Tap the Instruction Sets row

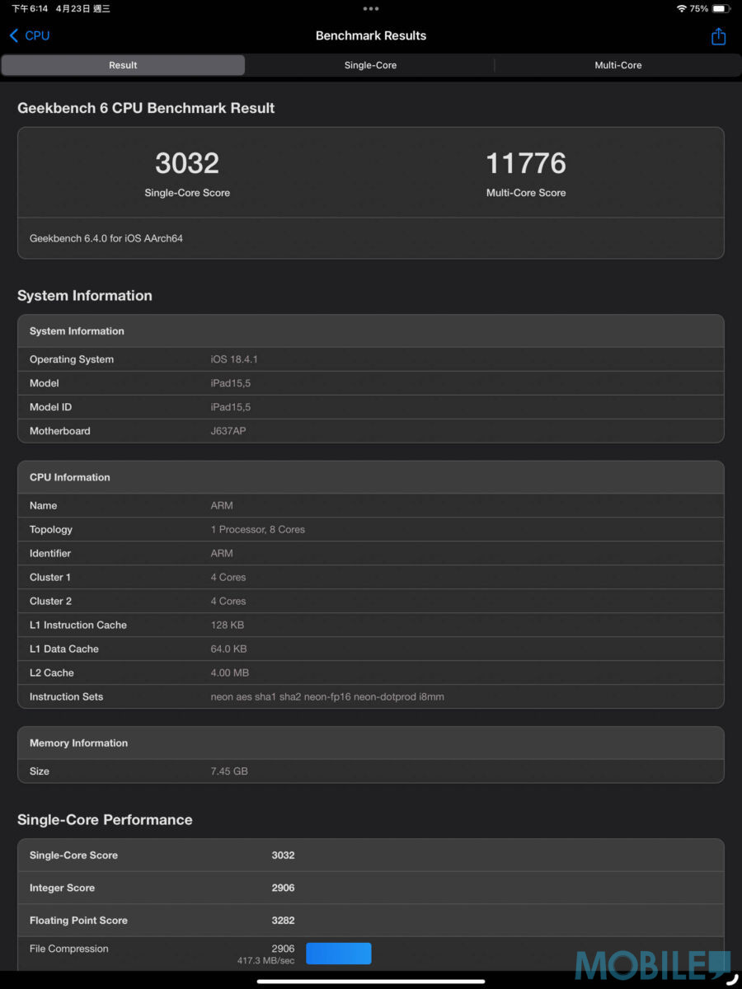pyautogui.click(x=370, y=696)
